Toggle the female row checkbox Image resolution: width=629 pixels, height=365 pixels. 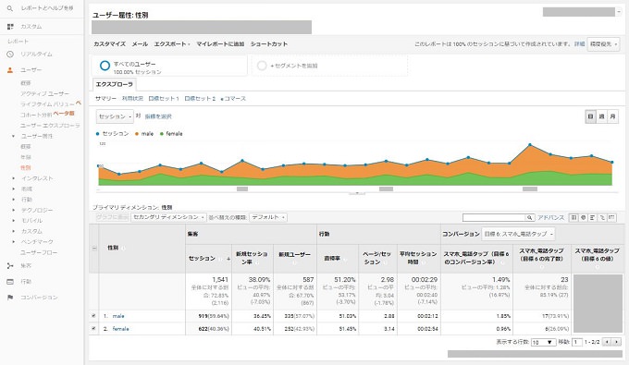click(x=93, y=329)
